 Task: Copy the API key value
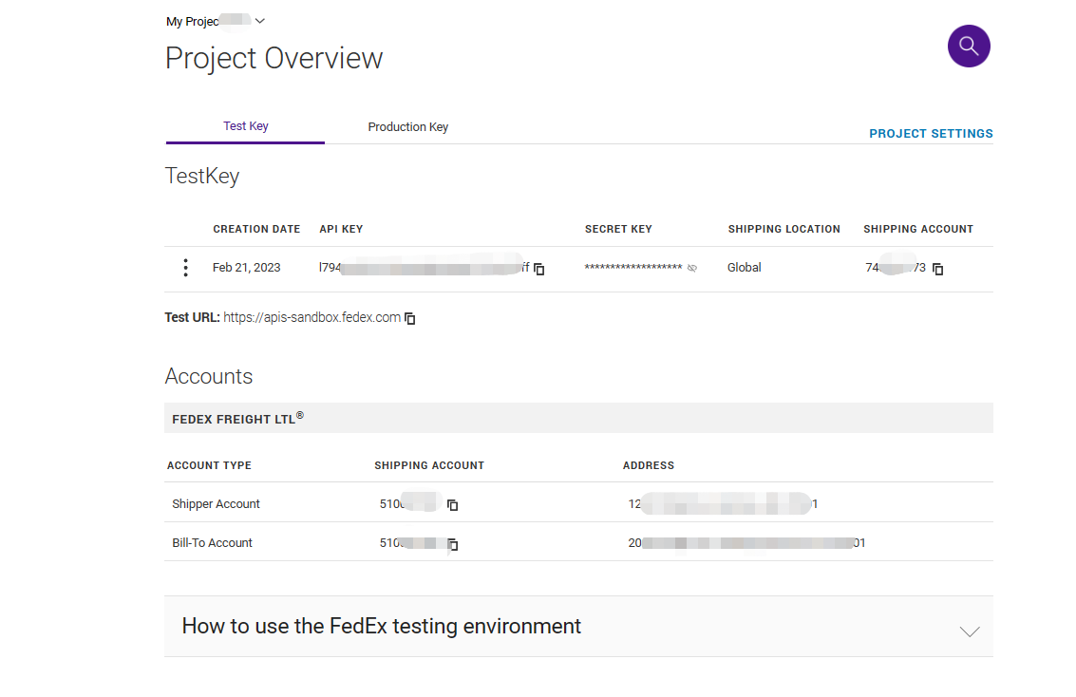(539, 269)
